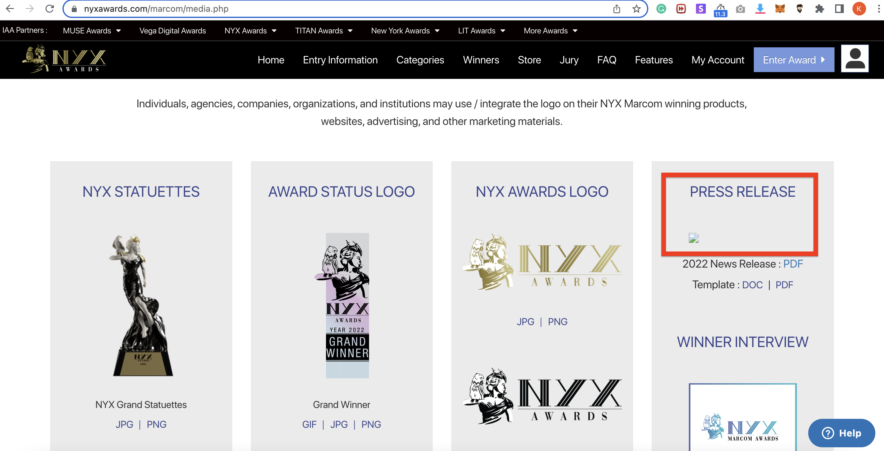Click the black NYX Awards logo image
The width and height of the screenshot is (884, 451).
pos(542,397)
